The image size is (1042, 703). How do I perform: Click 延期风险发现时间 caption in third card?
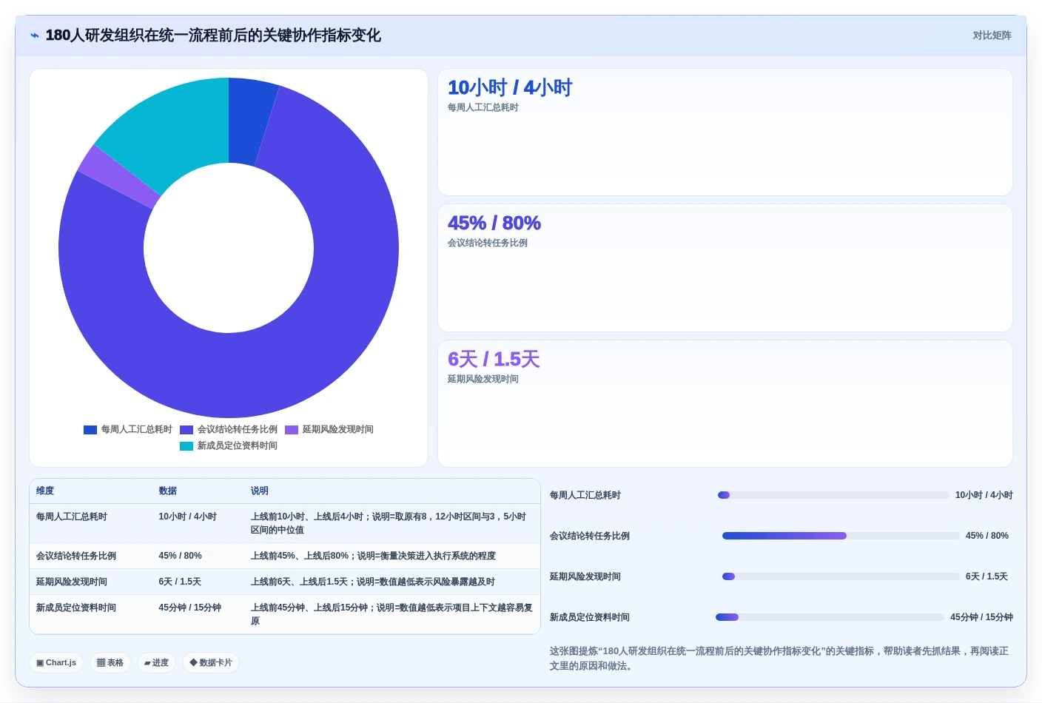pos(483,380)
